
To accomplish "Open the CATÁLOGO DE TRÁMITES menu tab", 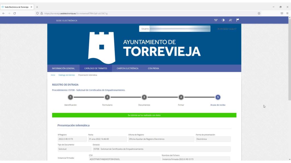I will pyautogui.click(x=96, y=68).
